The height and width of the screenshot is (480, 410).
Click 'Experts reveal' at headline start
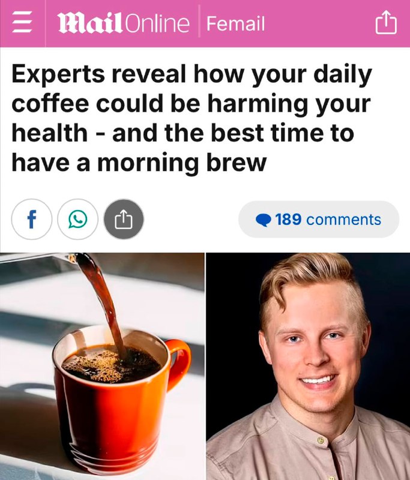98,74
